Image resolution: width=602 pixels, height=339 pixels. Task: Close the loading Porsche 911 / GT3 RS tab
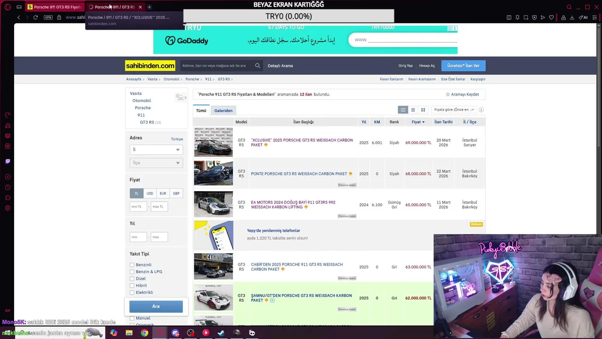[x=140, y=7]
